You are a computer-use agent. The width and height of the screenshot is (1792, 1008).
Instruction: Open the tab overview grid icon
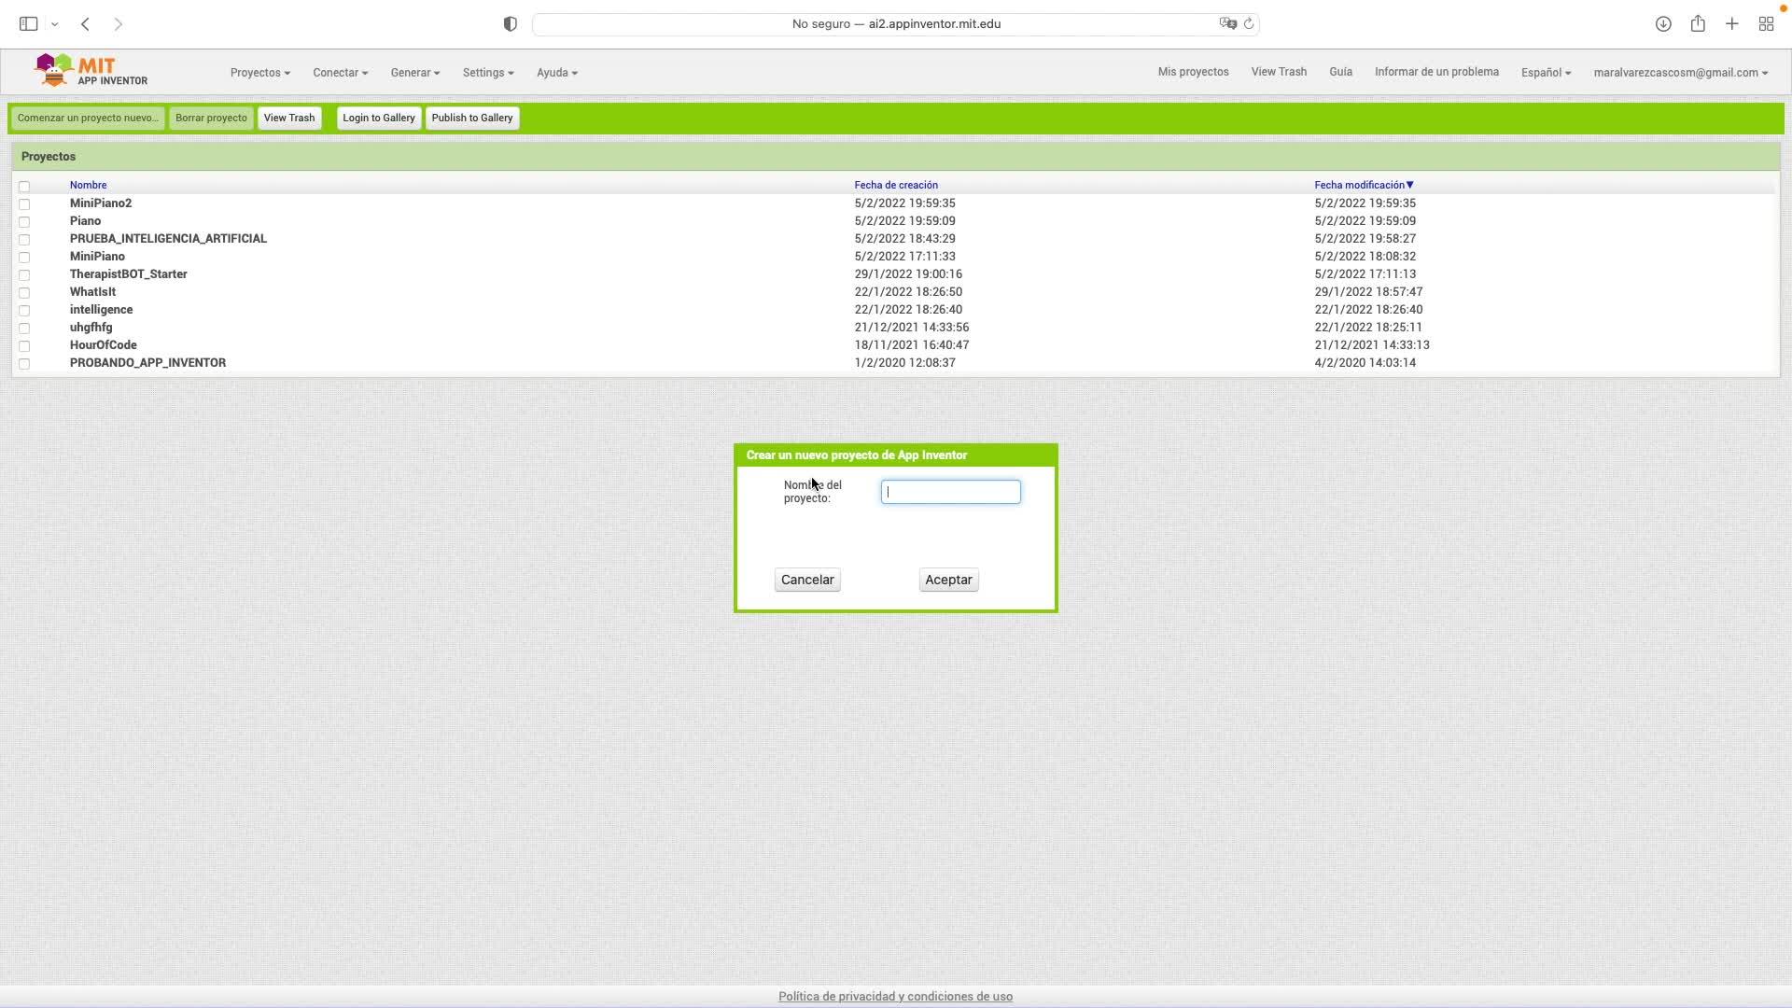1766,24
